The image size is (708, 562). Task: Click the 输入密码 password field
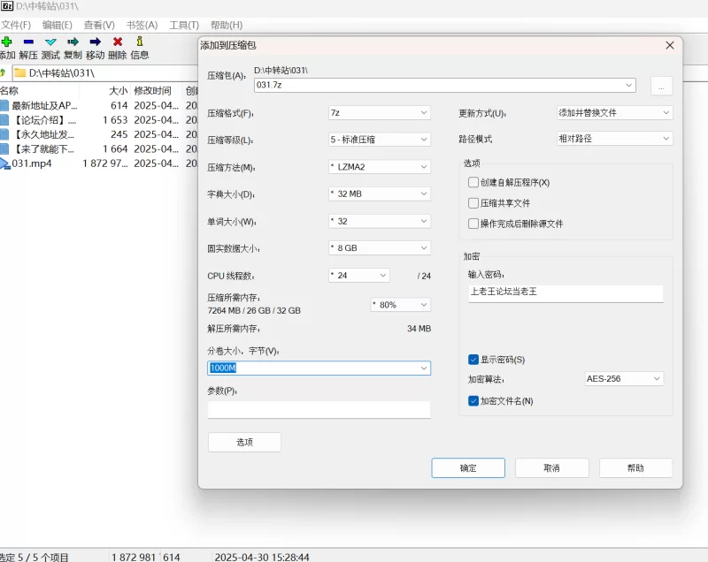(x=565, y=292)
